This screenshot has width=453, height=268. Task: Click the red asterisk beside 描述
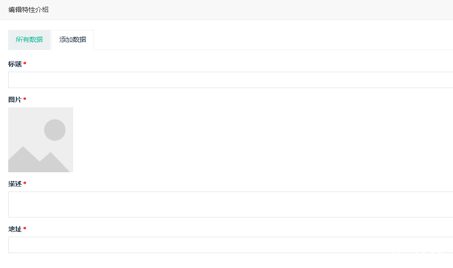[x=25, y=183]
